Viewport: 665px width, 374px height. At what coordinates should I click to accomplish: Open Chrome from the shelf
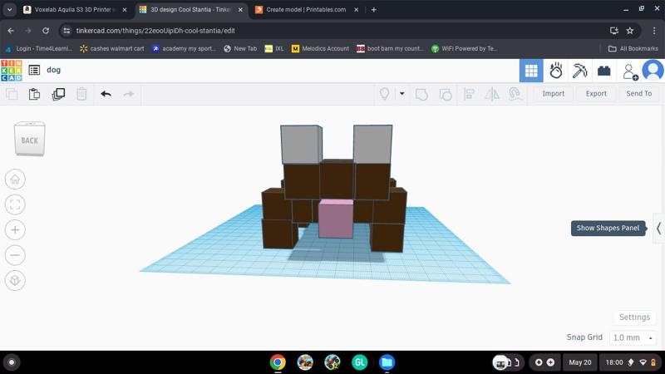coord(278,362)
